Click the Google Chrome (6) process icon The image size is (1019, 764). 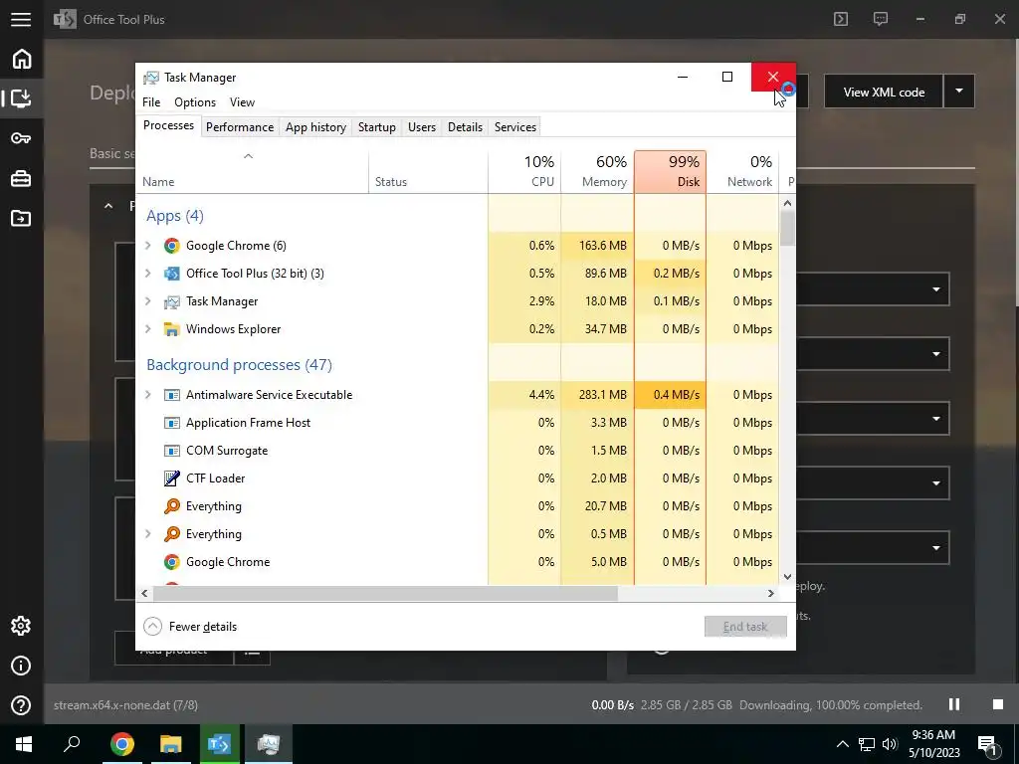171,246
